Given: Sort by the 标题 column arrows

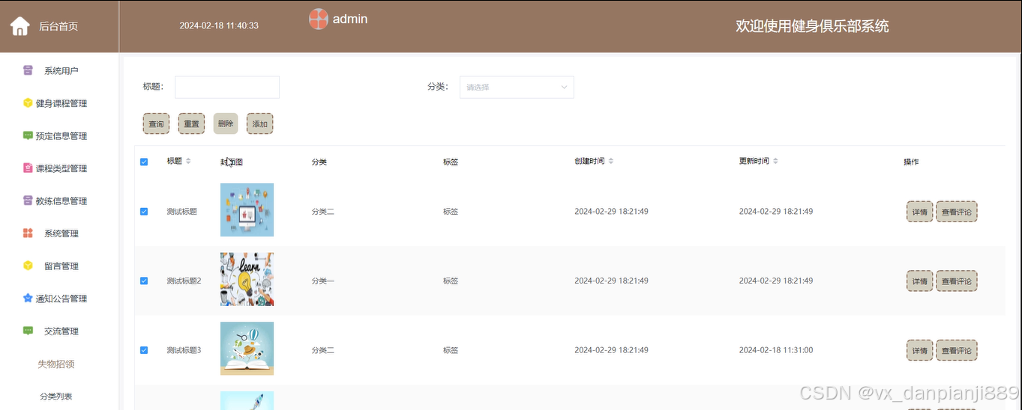Looking at the screenshot, I should click(188, 161).
